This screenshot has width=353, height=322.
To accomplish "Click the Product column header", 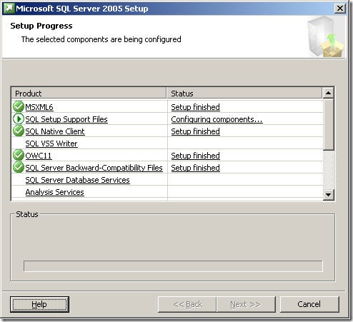I will click(x=89, y=94).
